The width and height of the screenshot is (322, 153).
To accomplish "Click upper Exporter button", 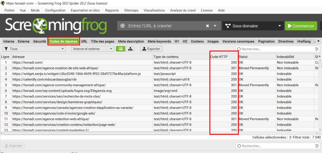I will [x=151, y=49].
